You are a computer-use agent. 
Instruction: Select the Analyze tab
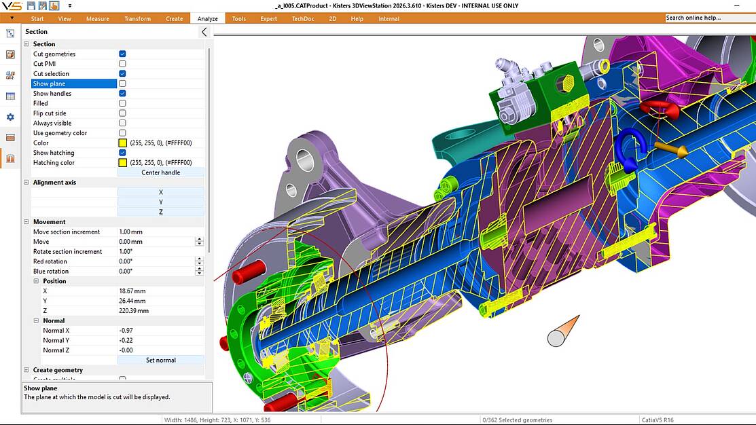pos(207,19)
